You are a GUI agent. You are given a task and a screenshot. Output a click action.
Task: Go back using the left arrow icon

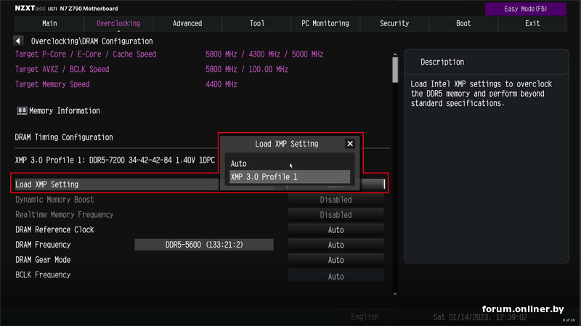coord(18,41)
